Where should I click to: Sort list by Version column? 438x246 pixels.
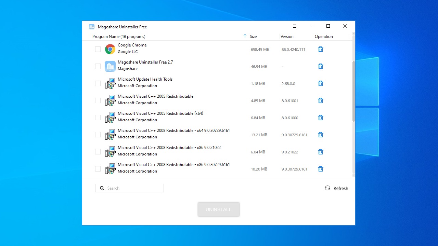(x=287, y=37)
